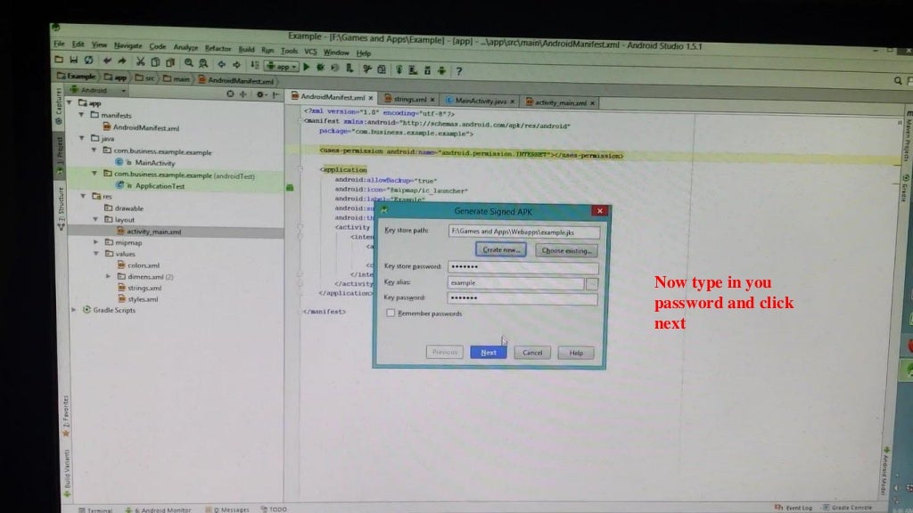Image resolution: width=913 pixels, height=513 pixels.
Task: Click the Key store password field
Action: [522, 267]
